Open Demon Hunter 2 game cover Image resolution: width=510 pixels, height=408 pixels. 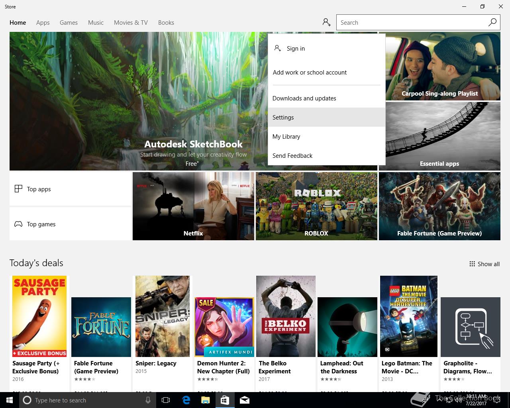pyautogui.click(x=224, y=327)
